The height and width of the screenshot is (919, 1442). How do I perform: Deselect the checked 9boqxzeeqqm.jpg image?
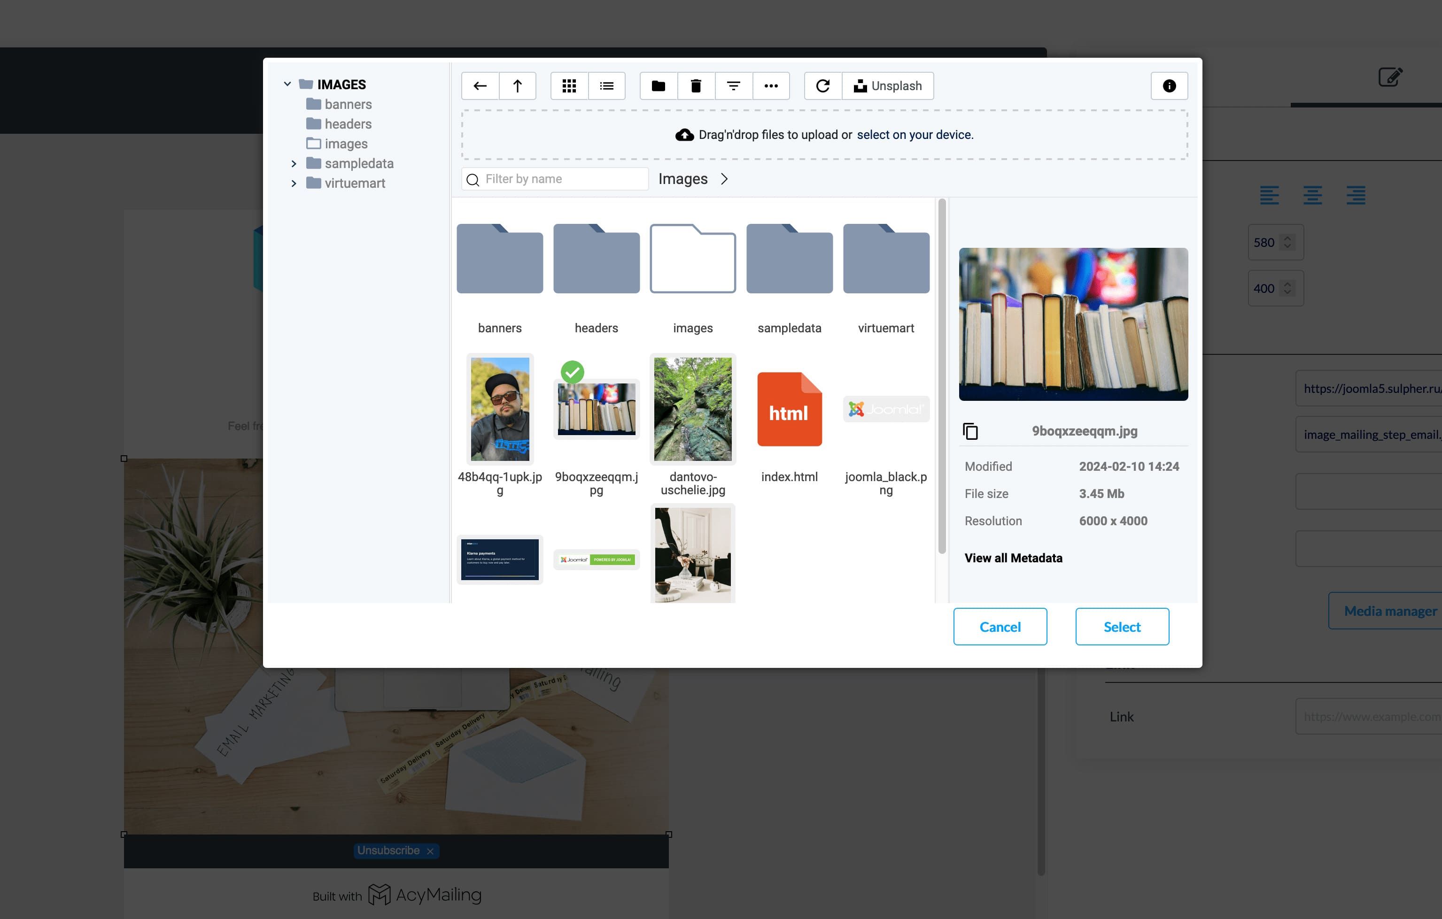tap(573, 372)
